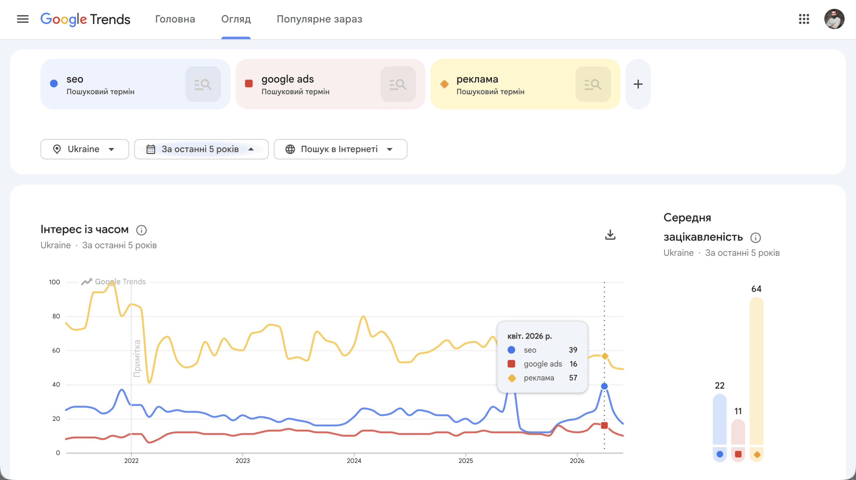
Task: Open the За останні 5 років period dropdown
Action: pos(201,149)
